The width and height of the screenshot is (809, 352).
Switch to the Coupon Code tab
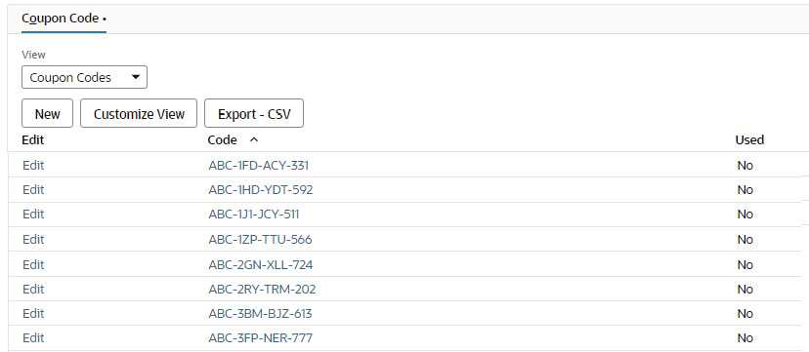click(64, 19)
